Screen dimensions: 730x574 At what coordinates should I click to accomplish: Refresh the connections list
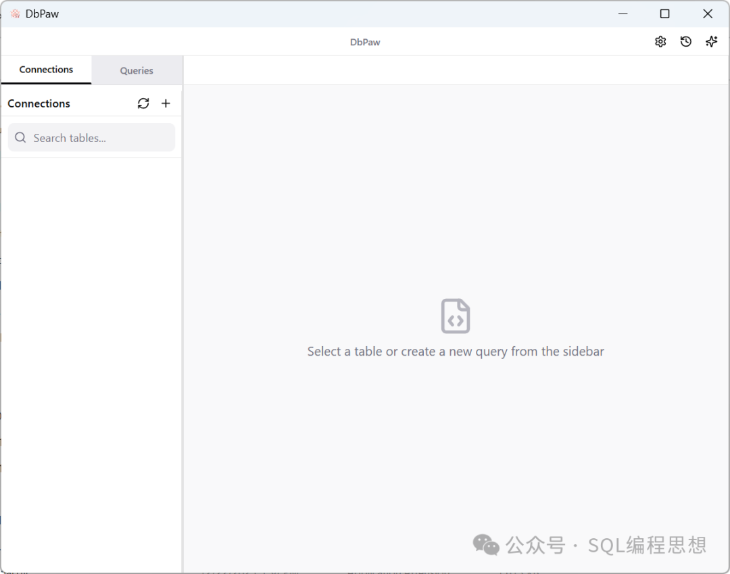click(143, 103)
